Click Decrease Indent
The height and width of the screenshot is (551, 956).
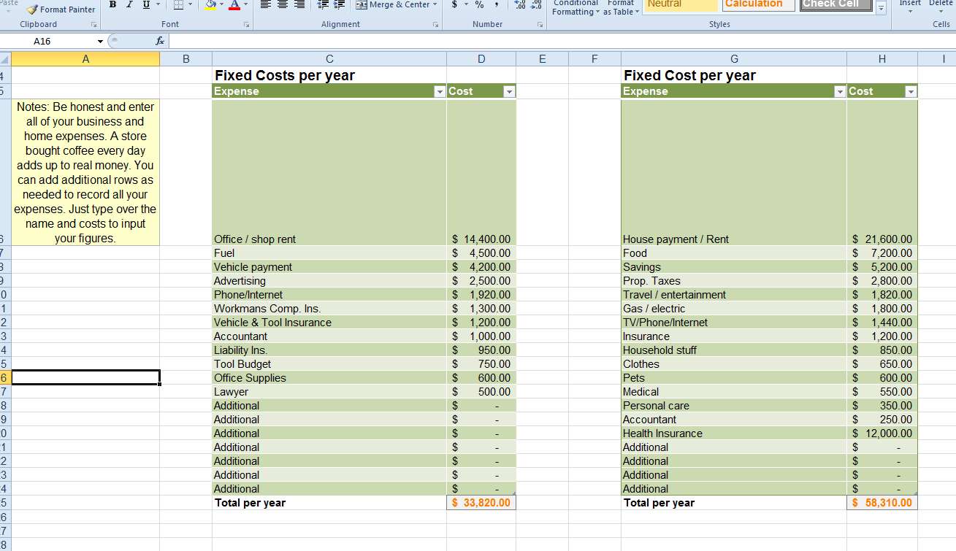pos(323,4)
